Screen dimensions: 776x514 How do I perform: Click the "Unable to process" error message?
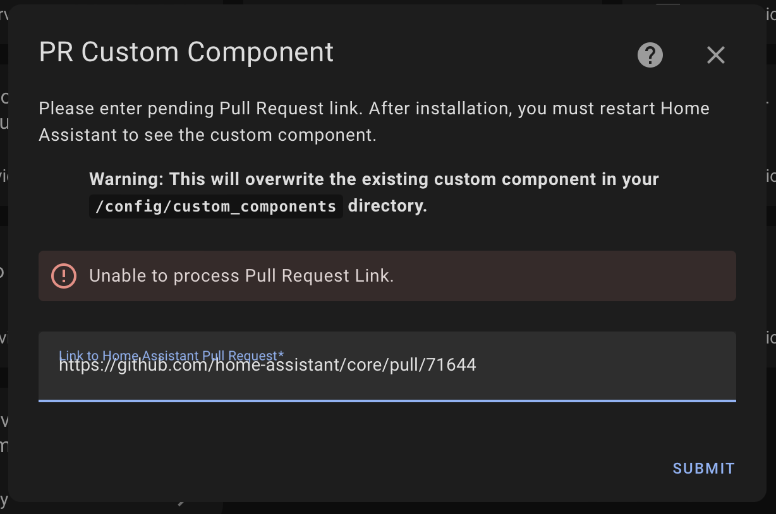point(241,276)
